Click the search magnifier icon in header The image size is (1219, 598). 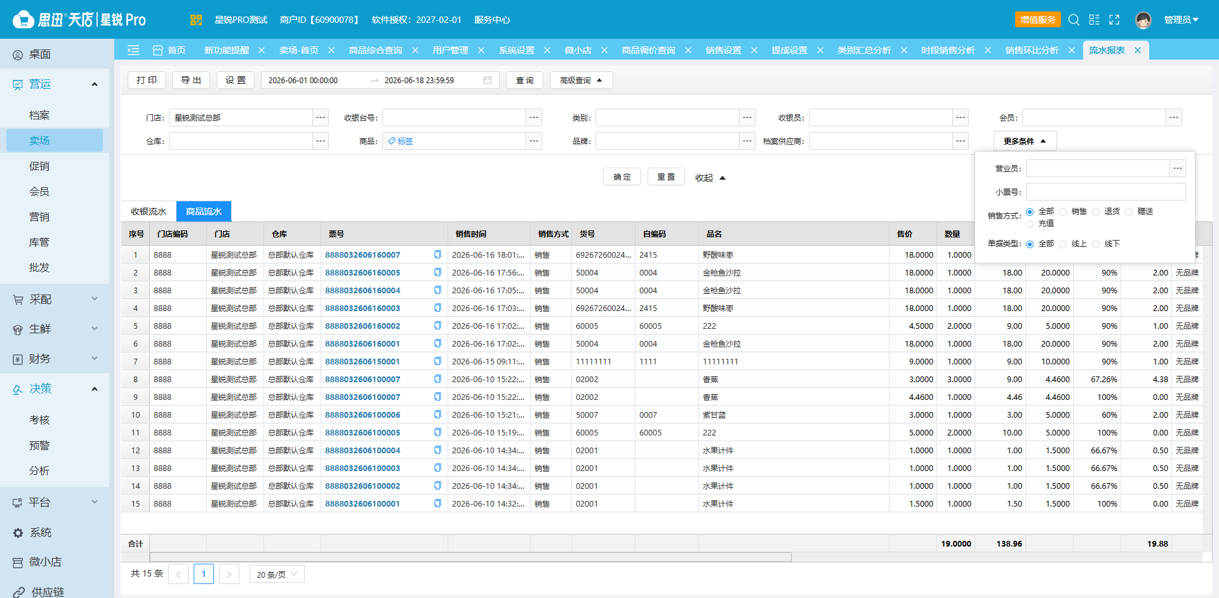pyautogui.click(x=1074, y=20)
